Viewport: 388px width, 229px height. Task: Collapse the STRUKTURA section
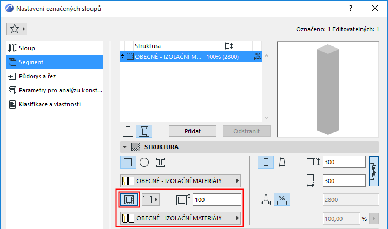[125, 146]
